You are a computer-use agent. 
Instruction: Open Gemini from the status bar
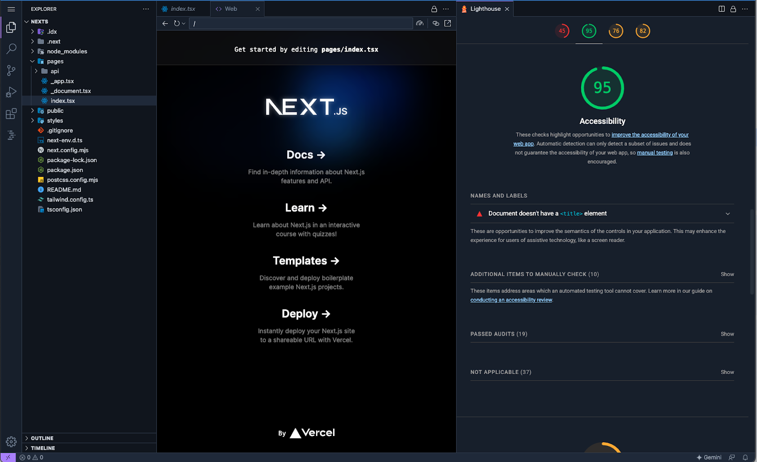click(x=709, y=457)
